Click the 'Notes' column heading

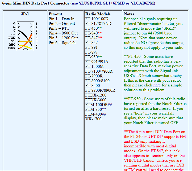[129, 14]
